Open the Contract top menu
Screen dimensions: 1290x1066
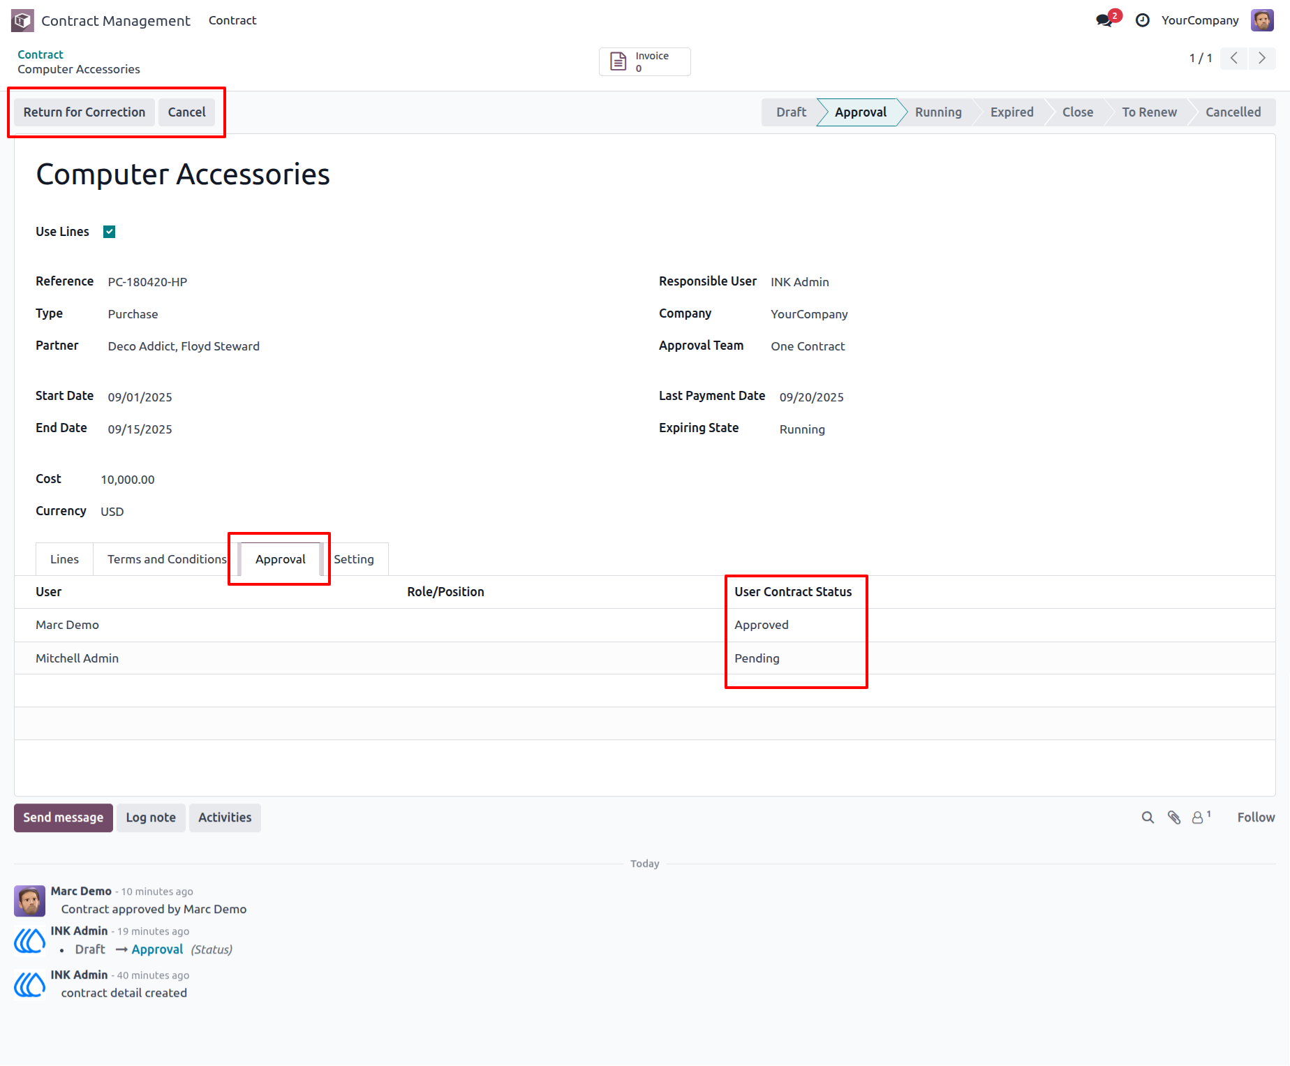[x=232, y=20]
